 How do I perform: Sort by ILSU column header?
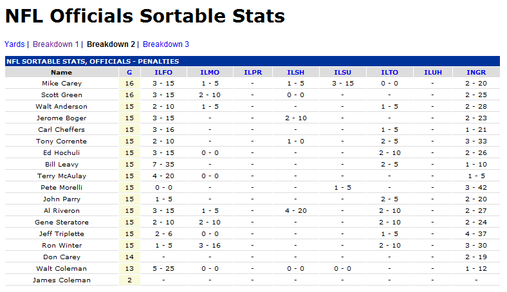pos(343,72)
